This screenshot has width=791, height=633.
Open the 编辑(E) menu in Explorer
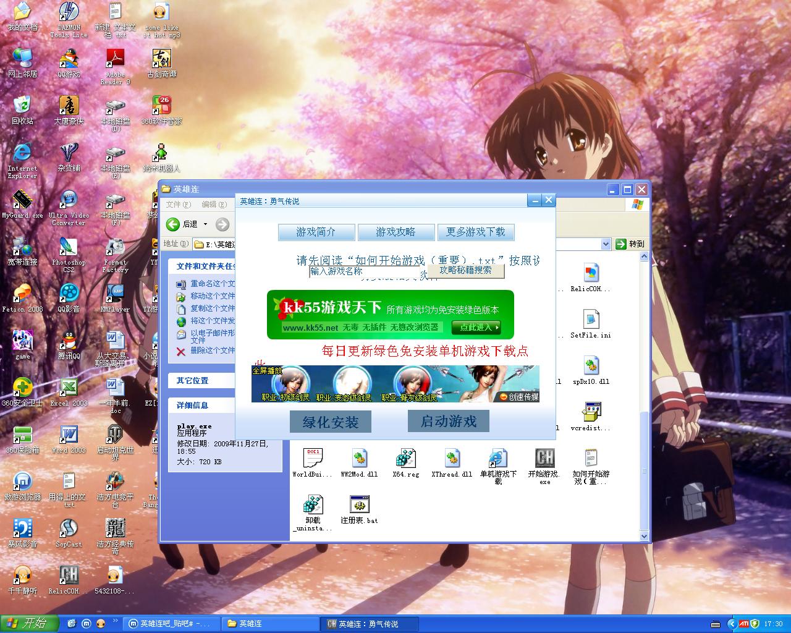coord(214,205)
